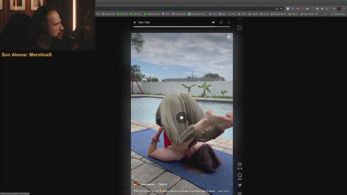Open the Tw Dashboard bookmark
This screenshot has height=195, width=347.
tap(179, 14)
